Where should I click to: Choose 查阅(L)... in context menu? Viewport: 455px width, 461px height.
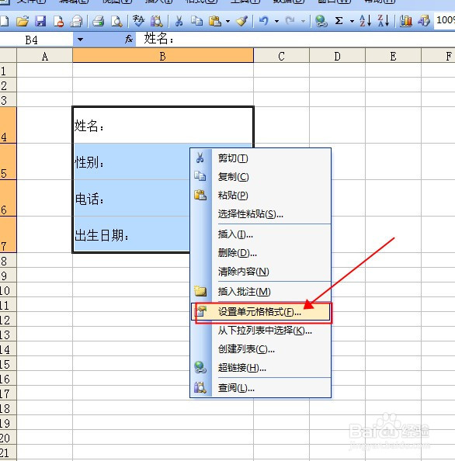[261, 388]
